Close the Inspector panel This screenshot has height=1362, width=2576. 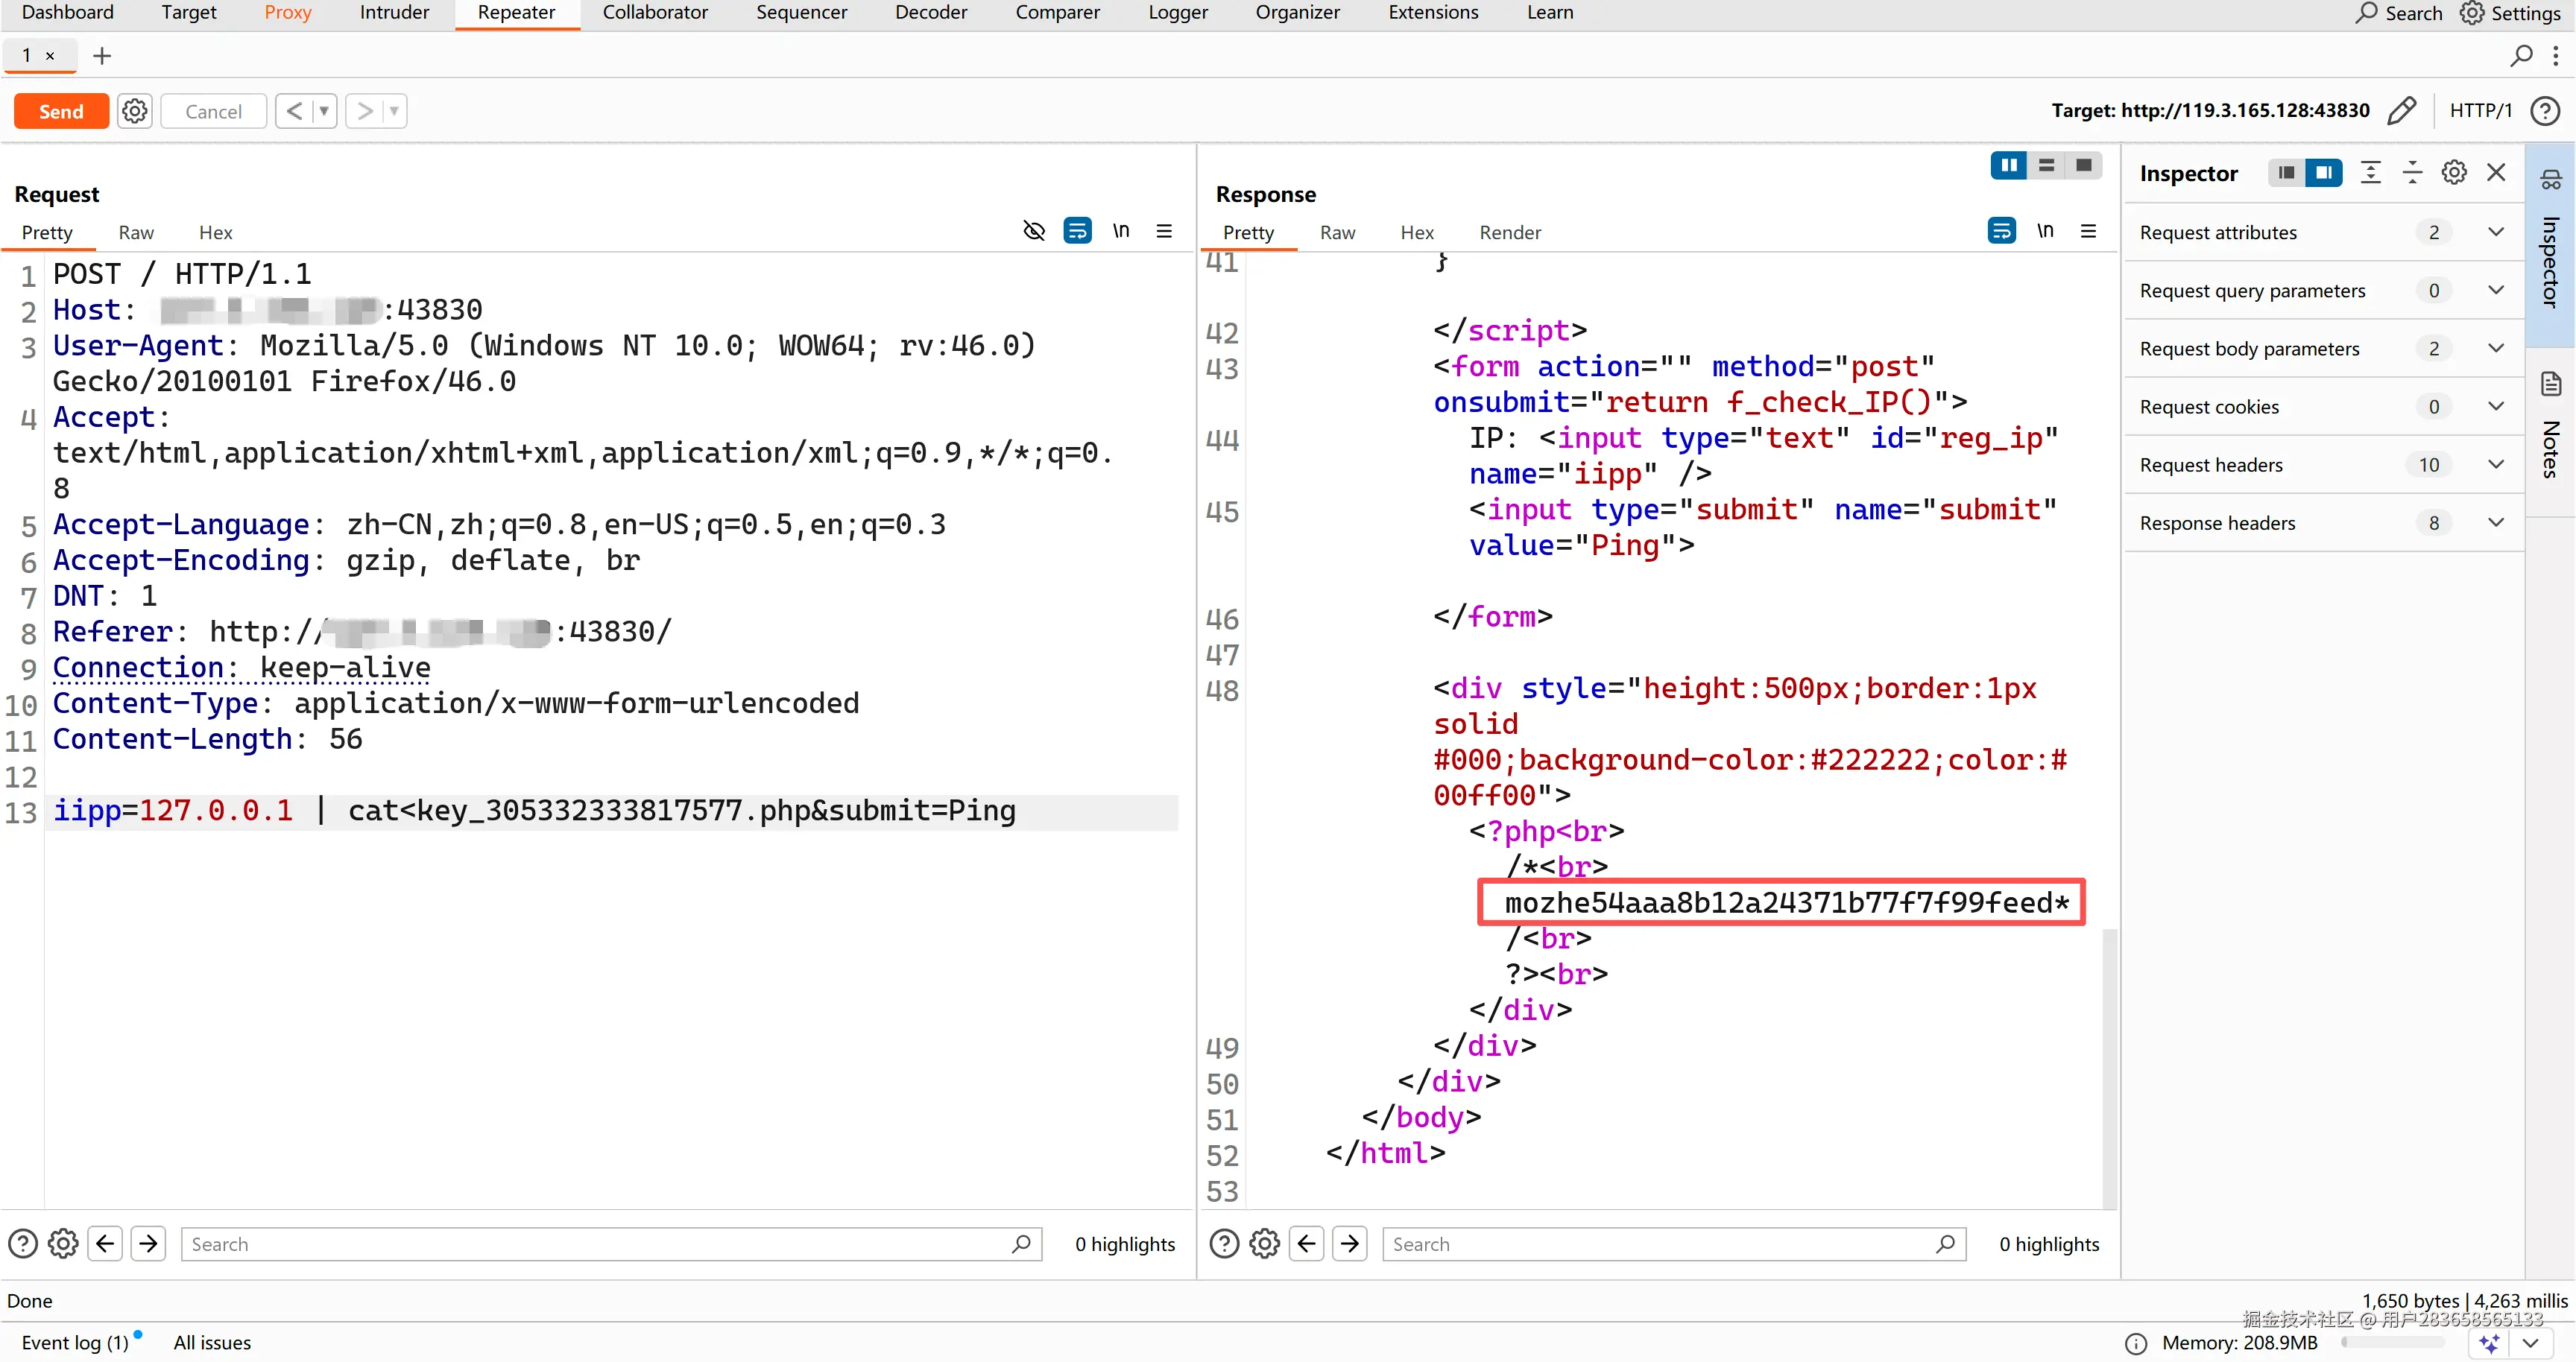[x=2496, y=173]
